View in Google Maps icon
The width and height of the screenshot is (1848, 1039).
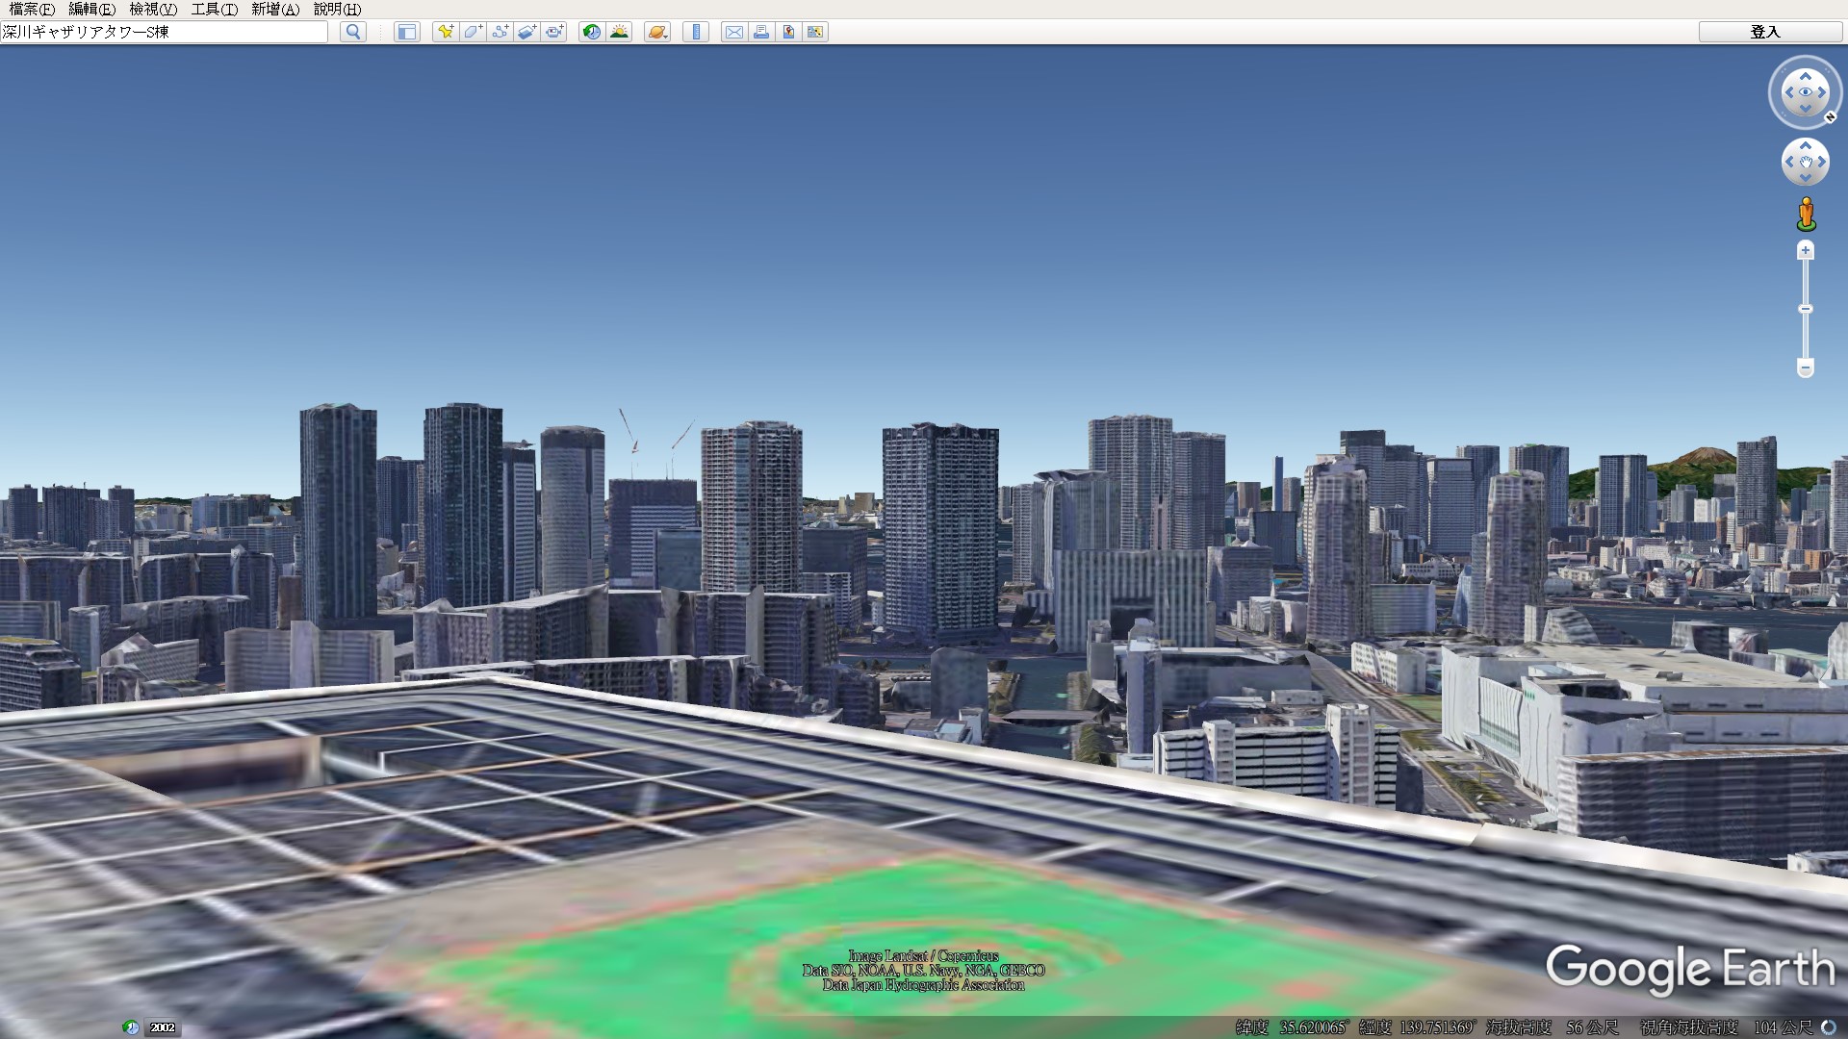tap(815, 32)
